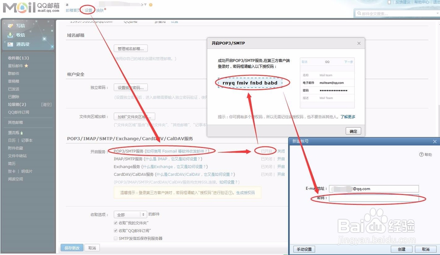This screenshot has width=440, height=255.
Task: Open 日历 in sidebar
Action: point(12,140)
